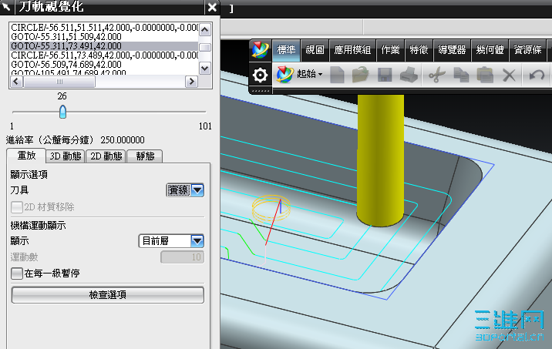Viewport: 552px width, 349px height.
Task: Click the gear settings icon
Action: (260, 75)
